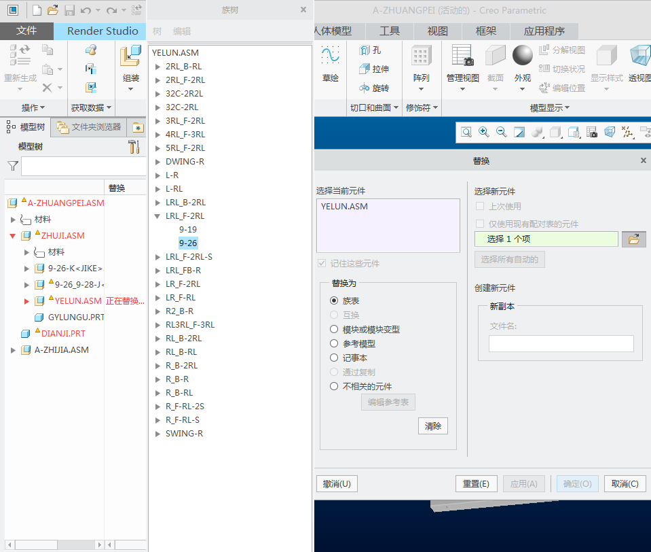
Task: Click the View Manager camera icon in graphics toolbar
Action: pyautogui.click(x=592, y=133)
